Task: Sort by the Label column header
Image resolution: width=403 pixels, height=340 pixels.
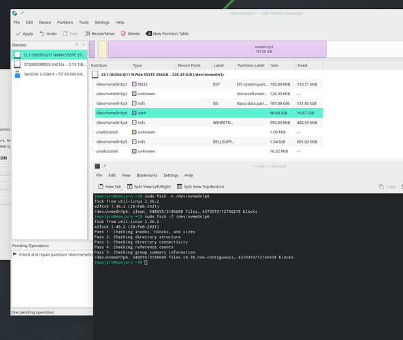Action: pyautogui.click(x=223, y=65)
